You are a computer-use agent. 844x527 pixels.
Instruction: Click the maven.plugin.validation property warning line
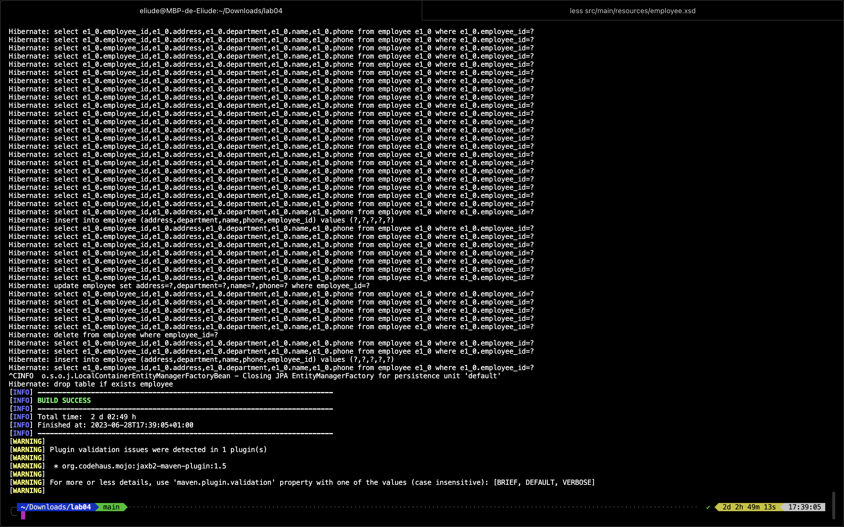(322, 482)
